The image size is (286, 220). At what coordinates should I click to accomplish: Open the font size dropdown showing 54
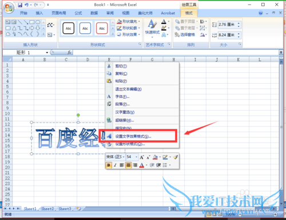(x=136, y=157)
